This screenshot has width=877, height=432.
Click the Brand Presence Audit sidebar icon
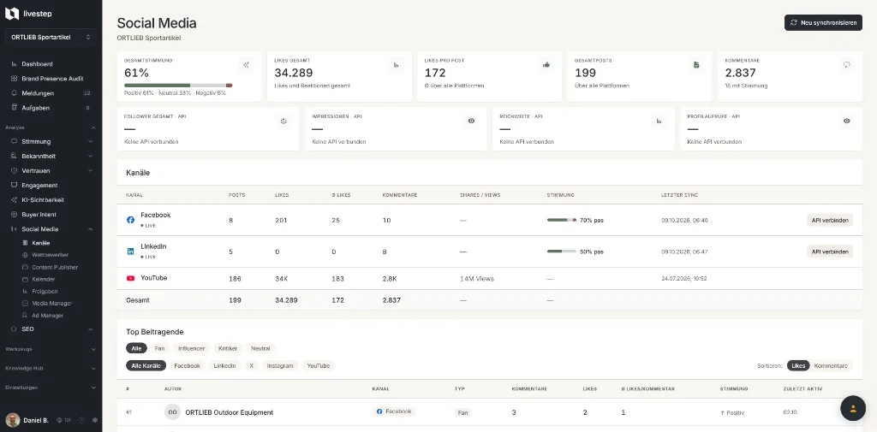click(x=14, y=79)
